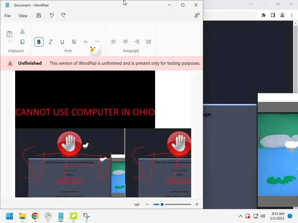Open the View menu

23,16
